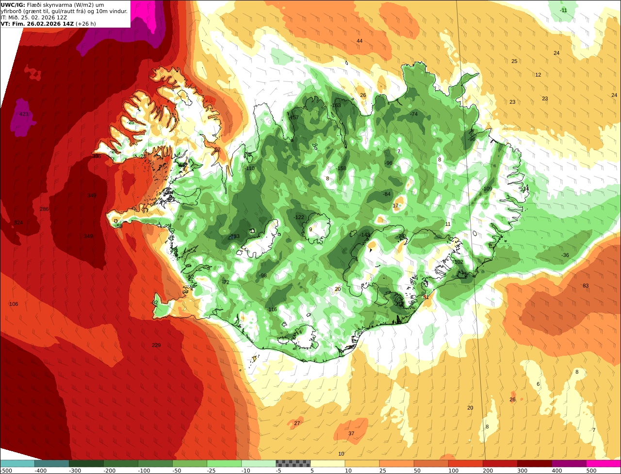Click the map value 37
621x474 pixels.
(351, 434)
